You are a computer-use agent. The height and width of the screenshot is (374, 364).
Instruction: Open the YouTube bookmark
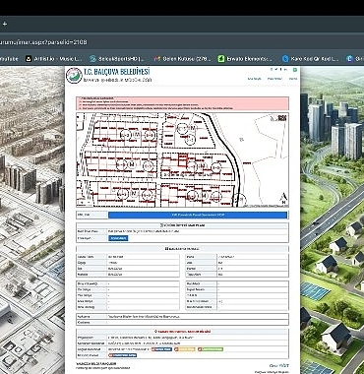click(9, 59)
